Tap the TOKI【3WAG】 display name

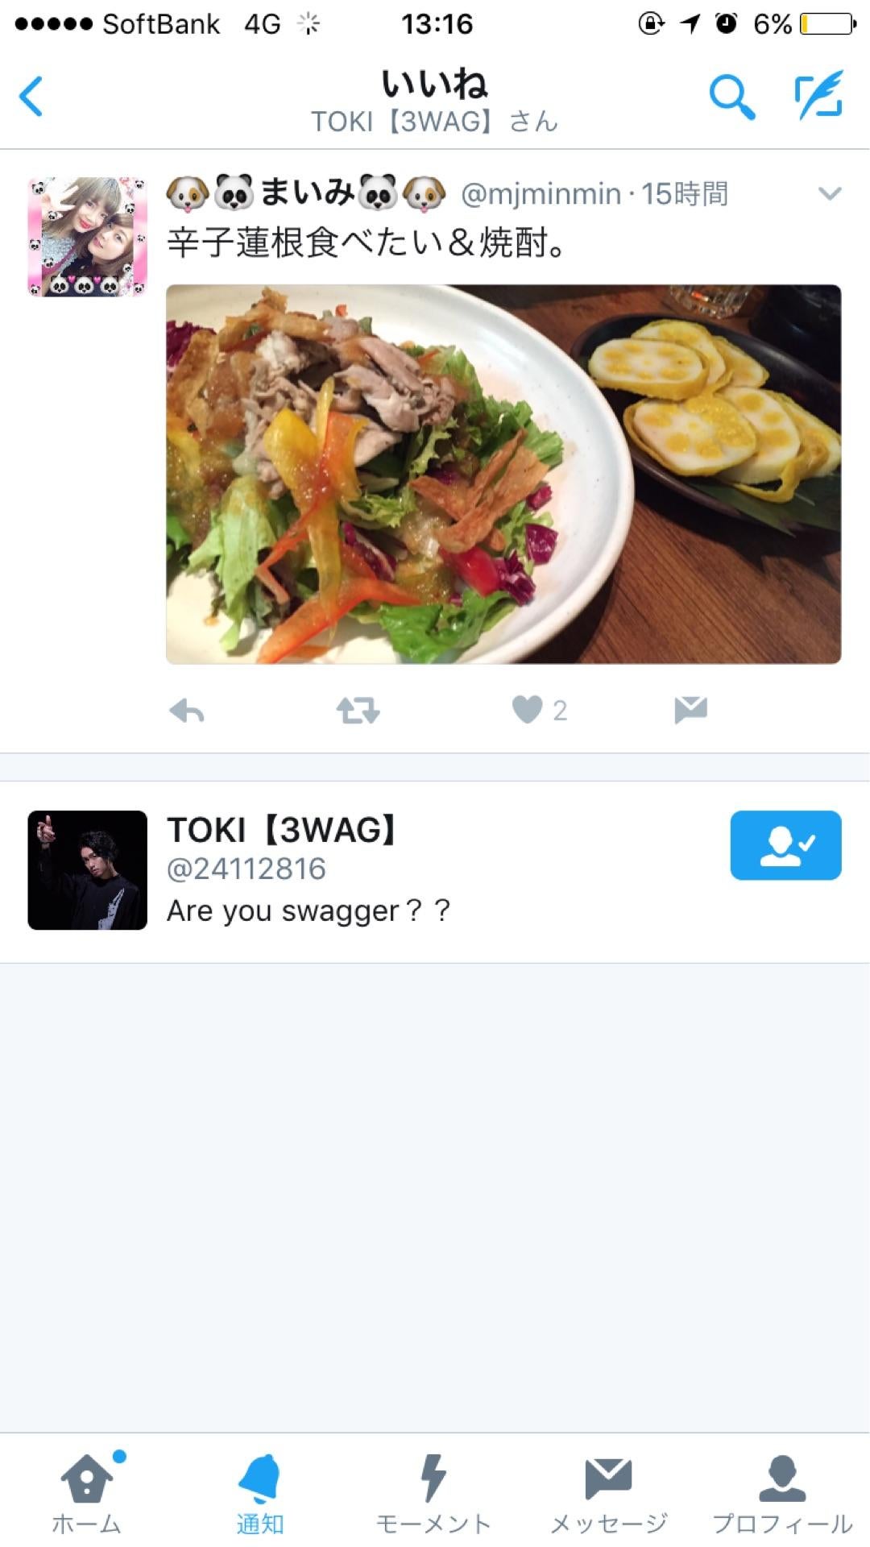click(282, 830)
